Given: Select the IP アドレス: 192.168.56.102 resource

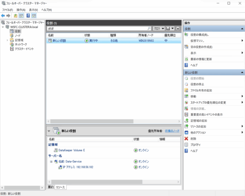Looking at the screenshot, I should point(78,167).
